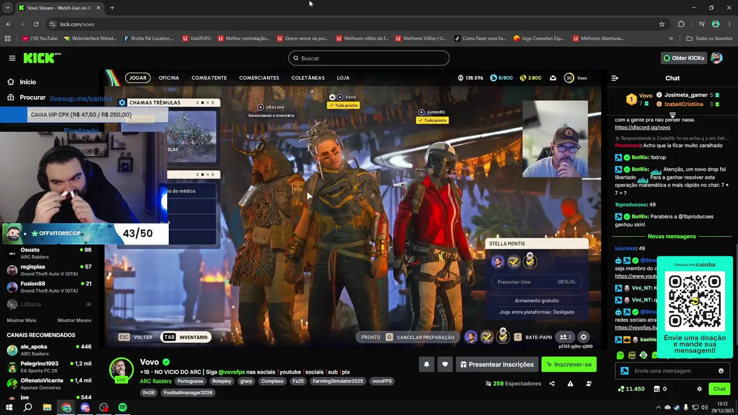Screen dimensions: 738x415
Task: Expand the list with Mostrar Mais
Action: tap(21, 320)
